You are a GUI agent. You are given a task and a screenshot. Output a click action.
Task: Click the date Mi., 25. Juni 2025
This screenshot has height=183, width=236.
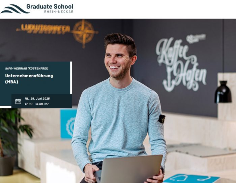tap(37, 99)
